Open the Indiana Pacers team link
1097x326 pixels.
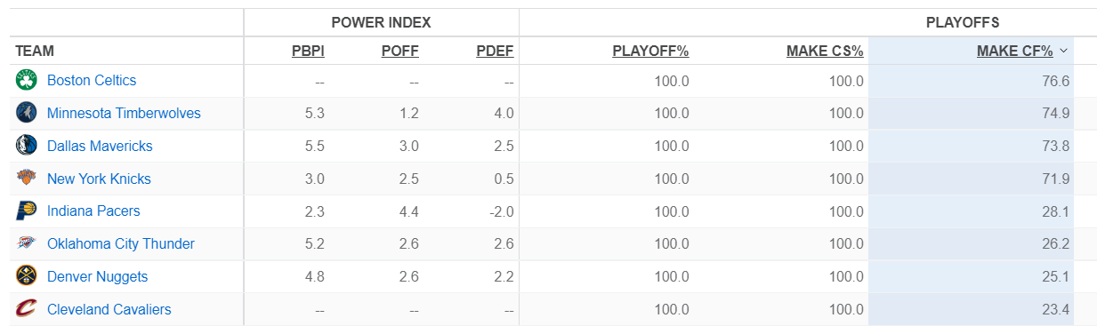(93, 211)
